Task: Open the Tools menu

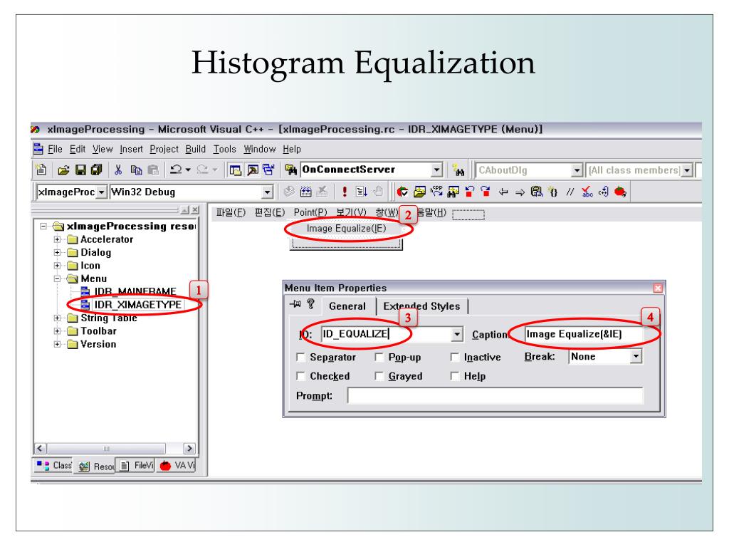Action: click(x=224, y=150)
